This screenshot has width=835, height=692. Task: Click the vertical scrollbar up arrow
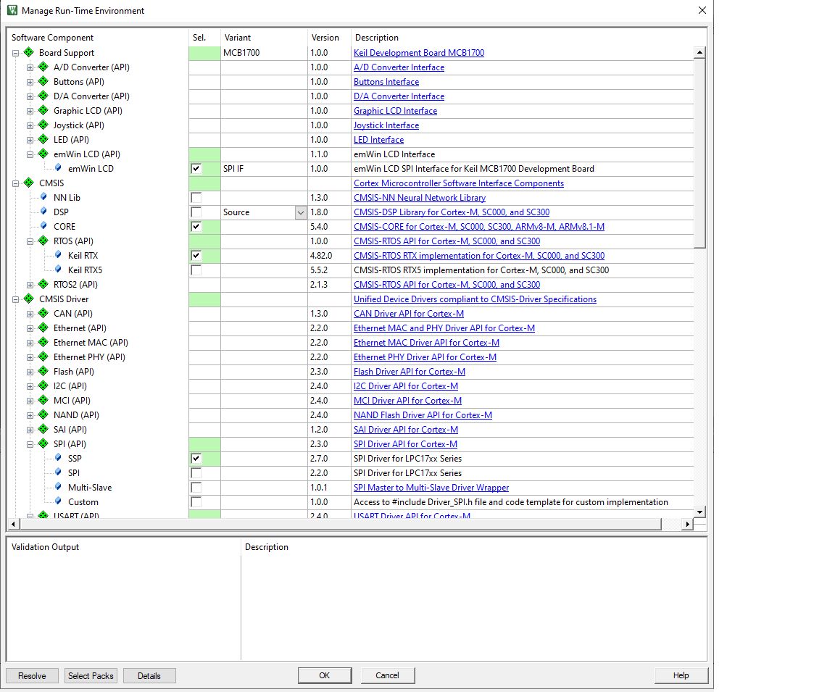coord(699,52)
